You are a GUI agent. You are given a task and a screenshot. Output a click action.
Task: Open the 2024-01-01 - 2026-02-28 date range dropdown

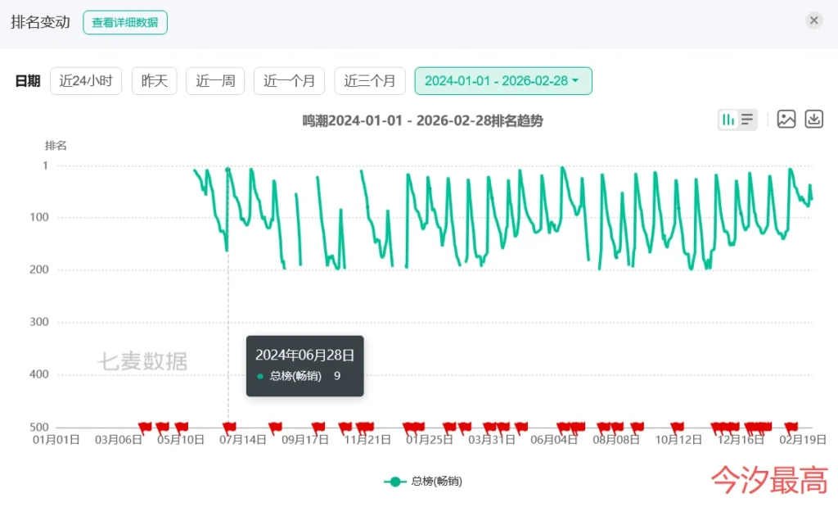click(x=502, y=81)
